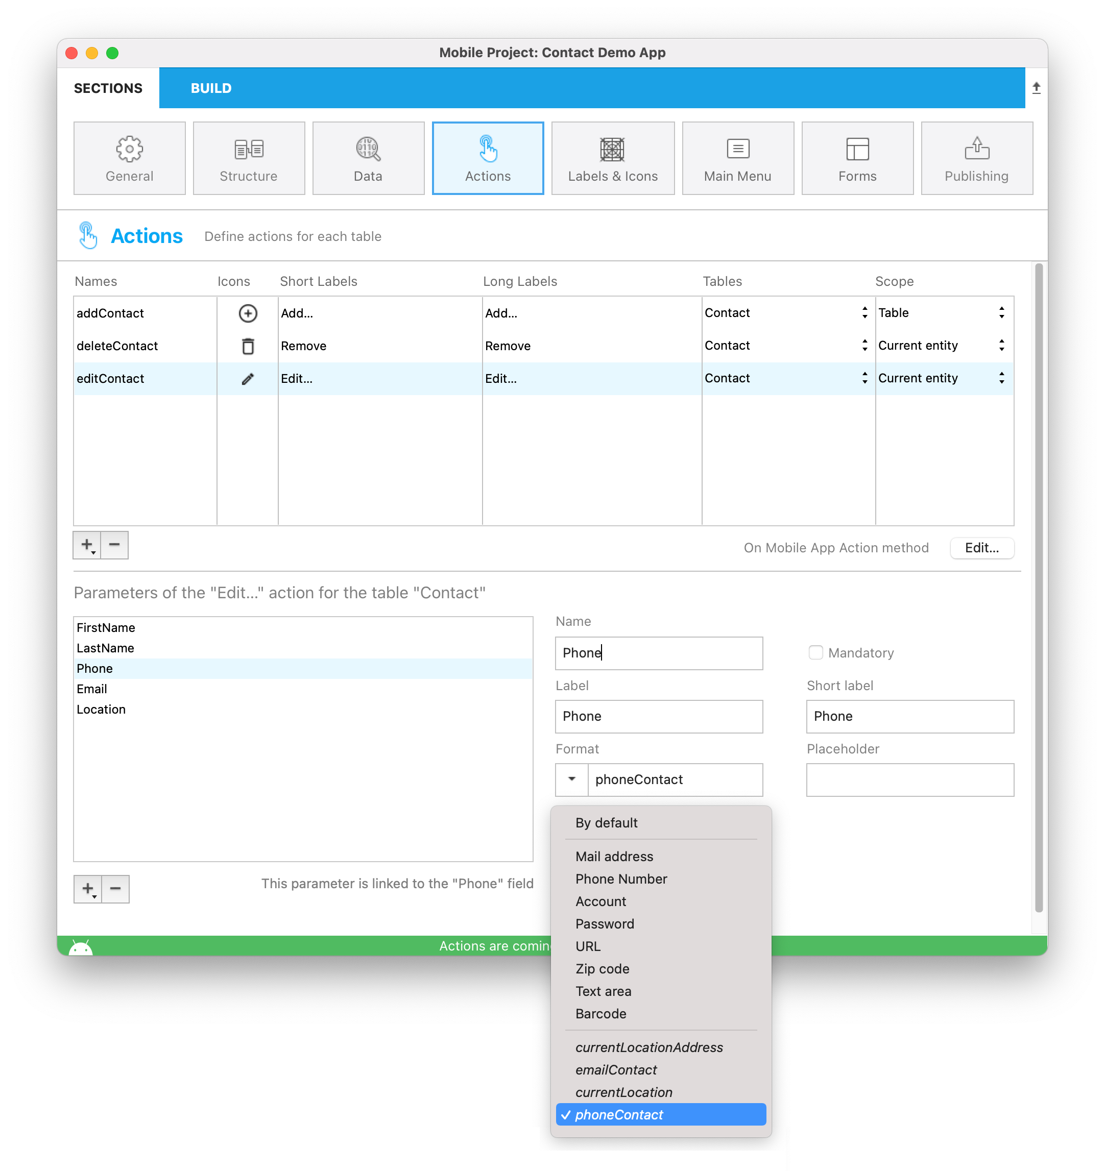Expand the Format dropdown arrow
1105x1171 pixels.
571,779
